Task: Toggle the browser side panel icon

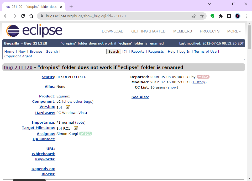Action: [229, 16]
